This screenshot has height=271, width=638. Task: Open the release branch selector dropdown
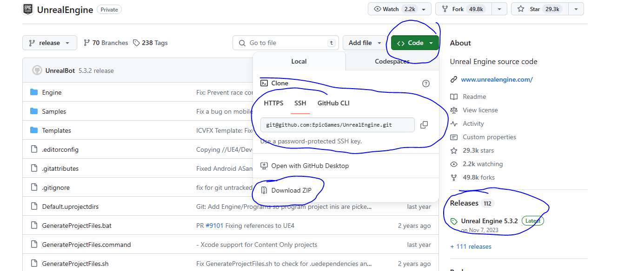pos(49,43)
